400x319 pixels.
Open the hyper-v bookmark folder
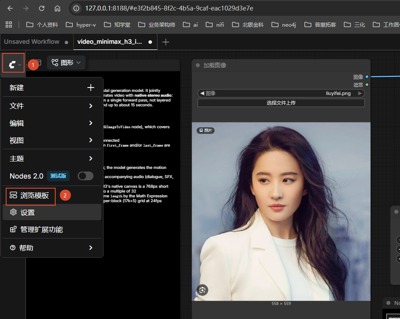(81, 25)
